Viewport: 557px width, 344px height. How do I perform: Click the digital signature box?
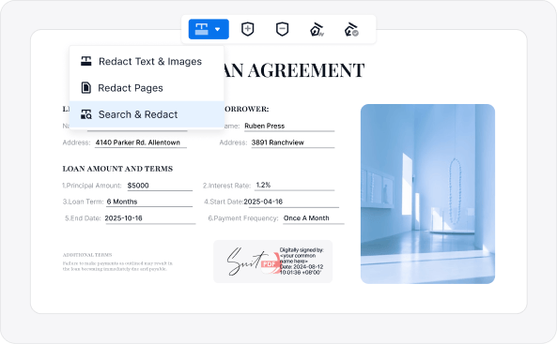click(x=272, y=262)
